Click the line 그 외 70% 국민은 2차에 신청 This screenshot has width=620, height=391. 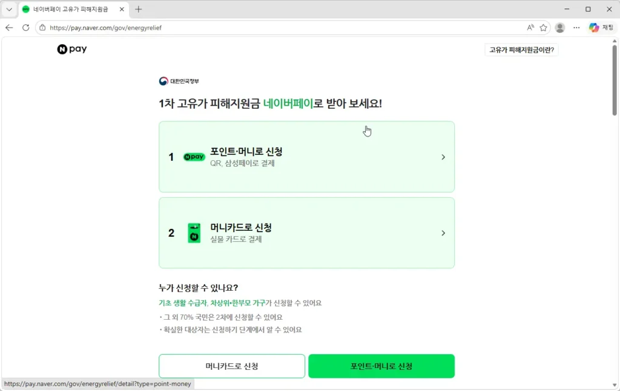(x=222, y=317)
